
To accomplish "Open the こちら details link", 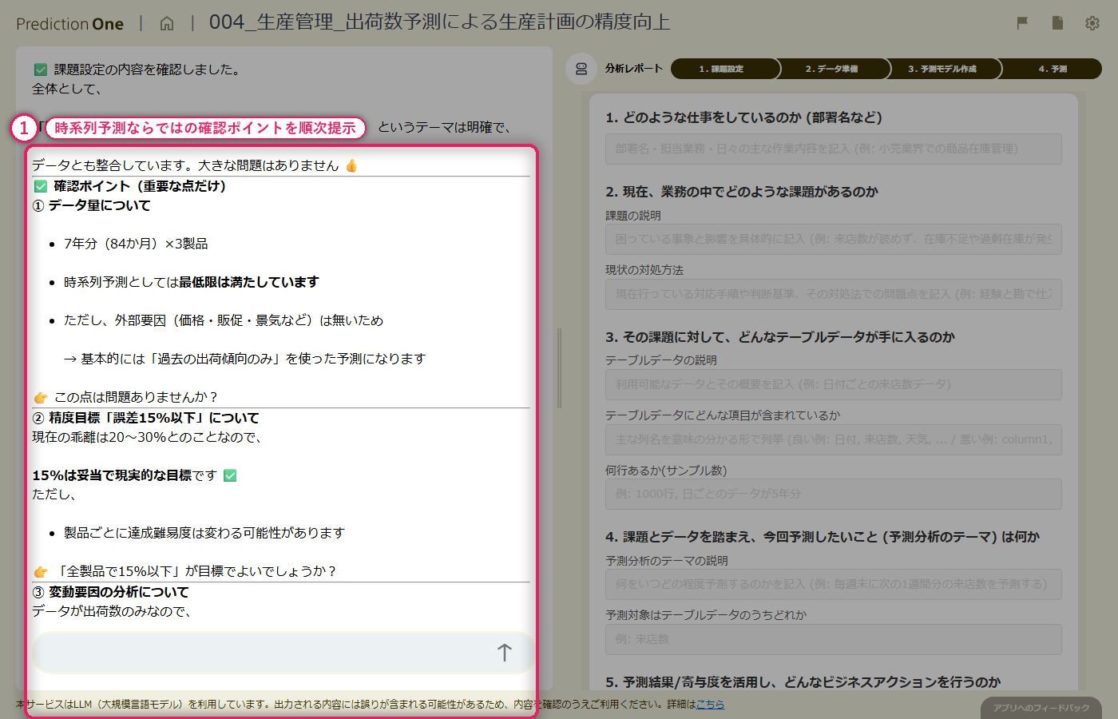I will pos(710,704).
